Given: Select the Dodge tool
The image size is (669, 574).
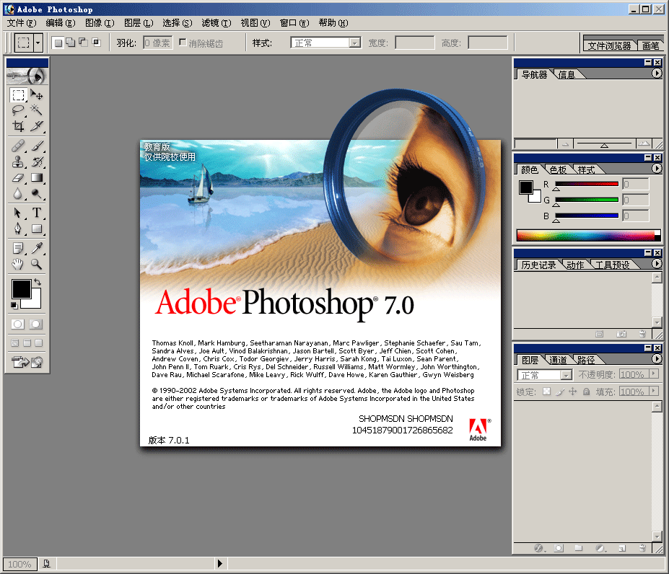Looking at the screenshot, I should click(37, 193).
